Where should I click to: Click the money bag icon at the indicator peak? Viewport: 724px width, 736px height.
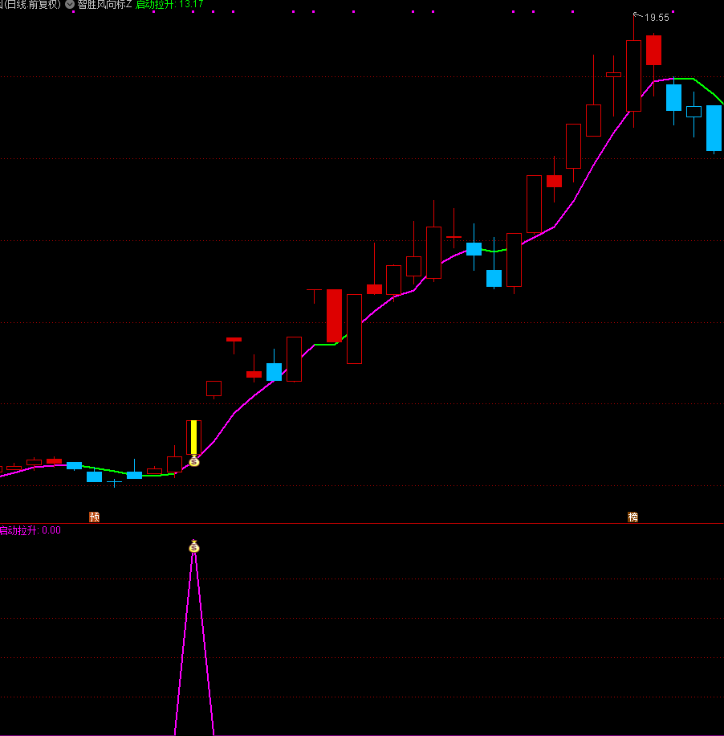[x=193, y=546]
